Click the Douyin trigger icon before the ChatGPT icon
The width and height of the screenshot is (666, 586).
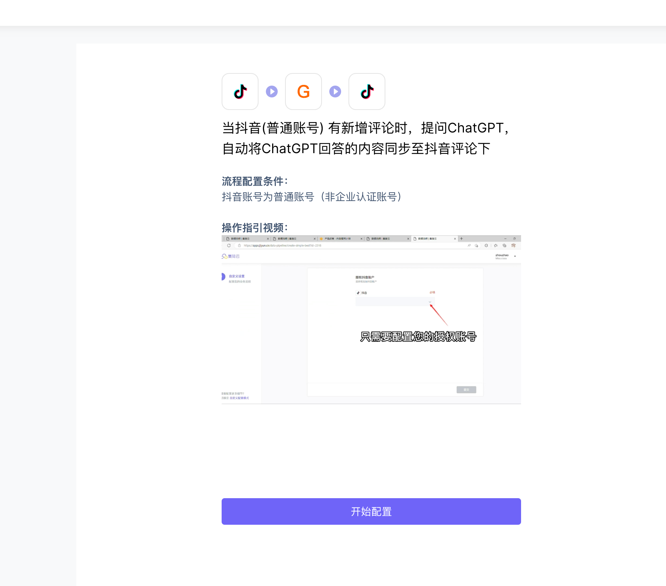240,92
